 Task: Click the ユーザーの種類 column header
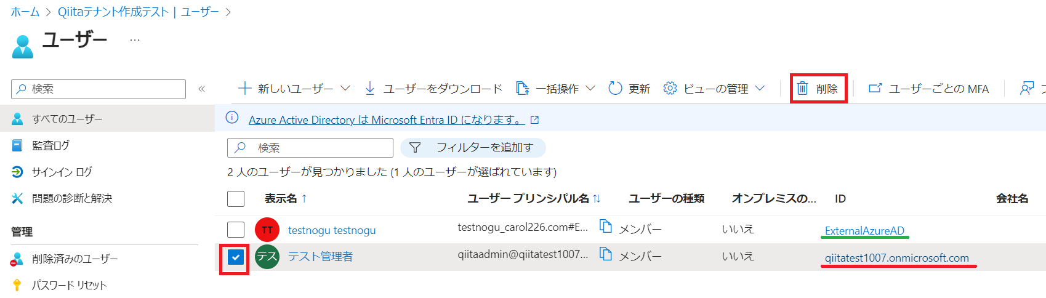coord(666,198)
